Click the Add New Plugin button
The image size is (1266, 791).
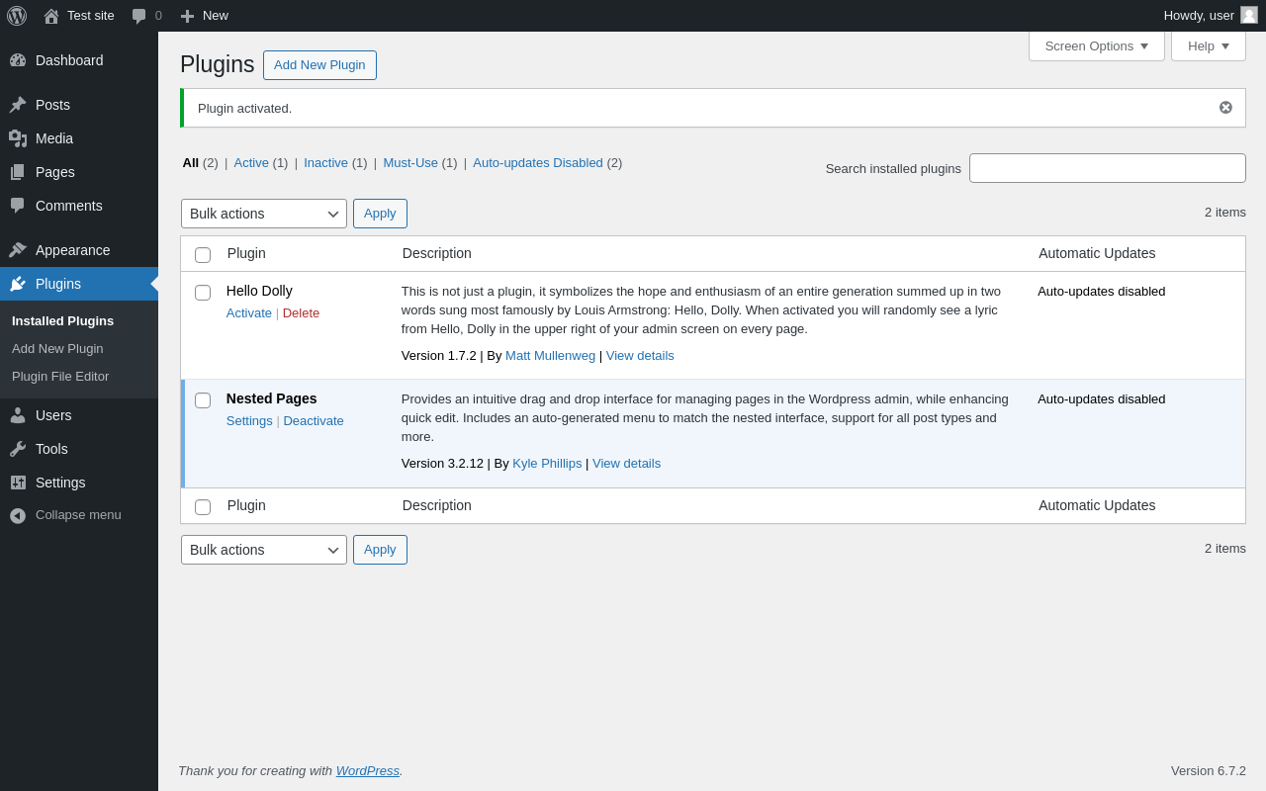pos(319,65)
